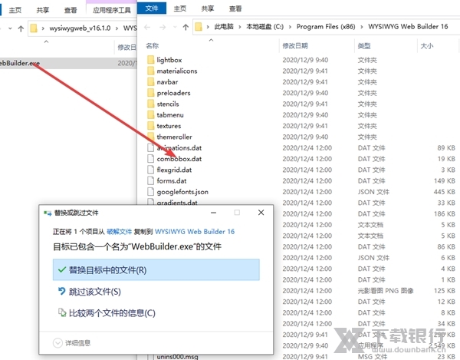Click the 149 KB size cell
Screen dimensions: 460x360
coord(445,180)
